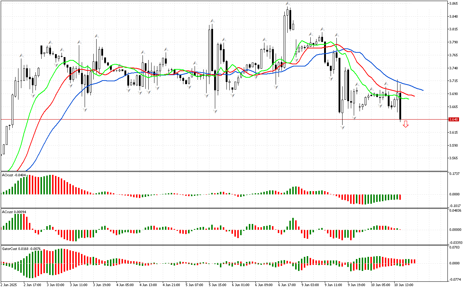Click the right end of the green Alligator lips line
The height and width of the screenshot is (289, 463).
coord(408,99)
